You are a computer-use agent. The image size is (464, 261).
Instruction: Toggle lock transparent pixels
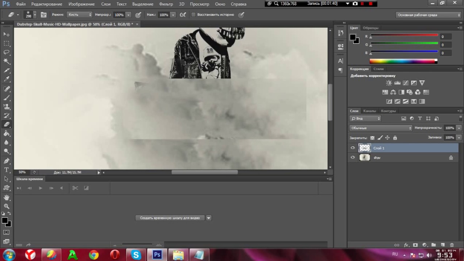pyautogui.click(x=372, y=138)
